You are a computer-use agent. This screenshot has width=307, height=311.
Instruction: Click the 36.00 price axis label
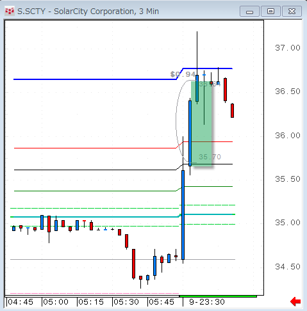pyautogui.click(x=288, y=136)
